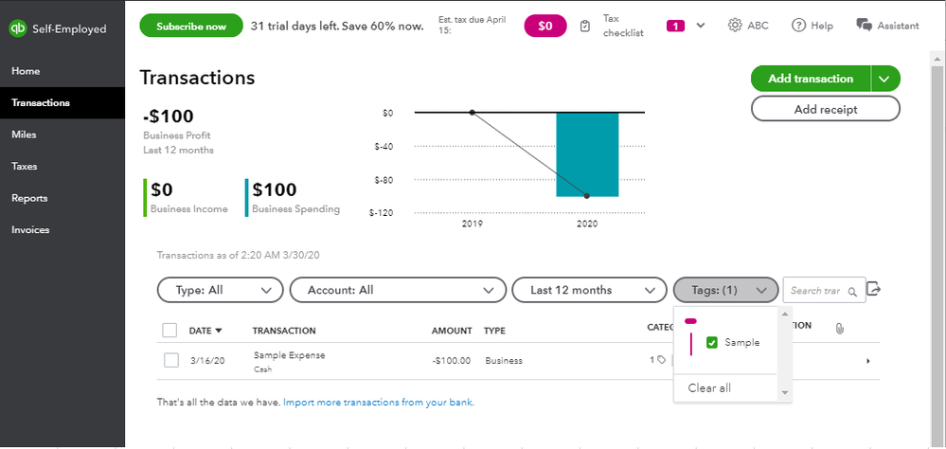Click the teal 2020 spending bar
The height and width of the screenshot is (449, 946).
point(586,154)
